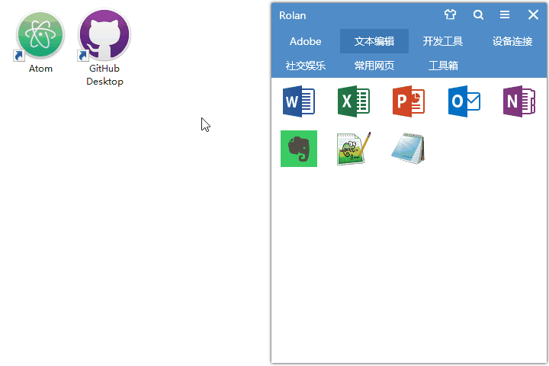Image resolution: width=549 pixels, height=366 pixels.
Task: Select the 文本编辑 group tab
Action: 374,41
